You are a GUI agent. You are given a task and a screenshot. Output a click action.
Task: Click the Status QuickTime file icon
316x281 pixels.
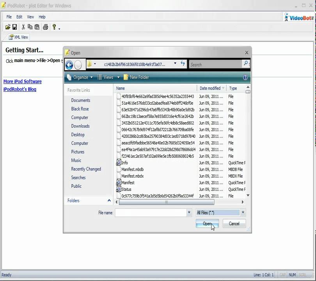coord(119,189)
